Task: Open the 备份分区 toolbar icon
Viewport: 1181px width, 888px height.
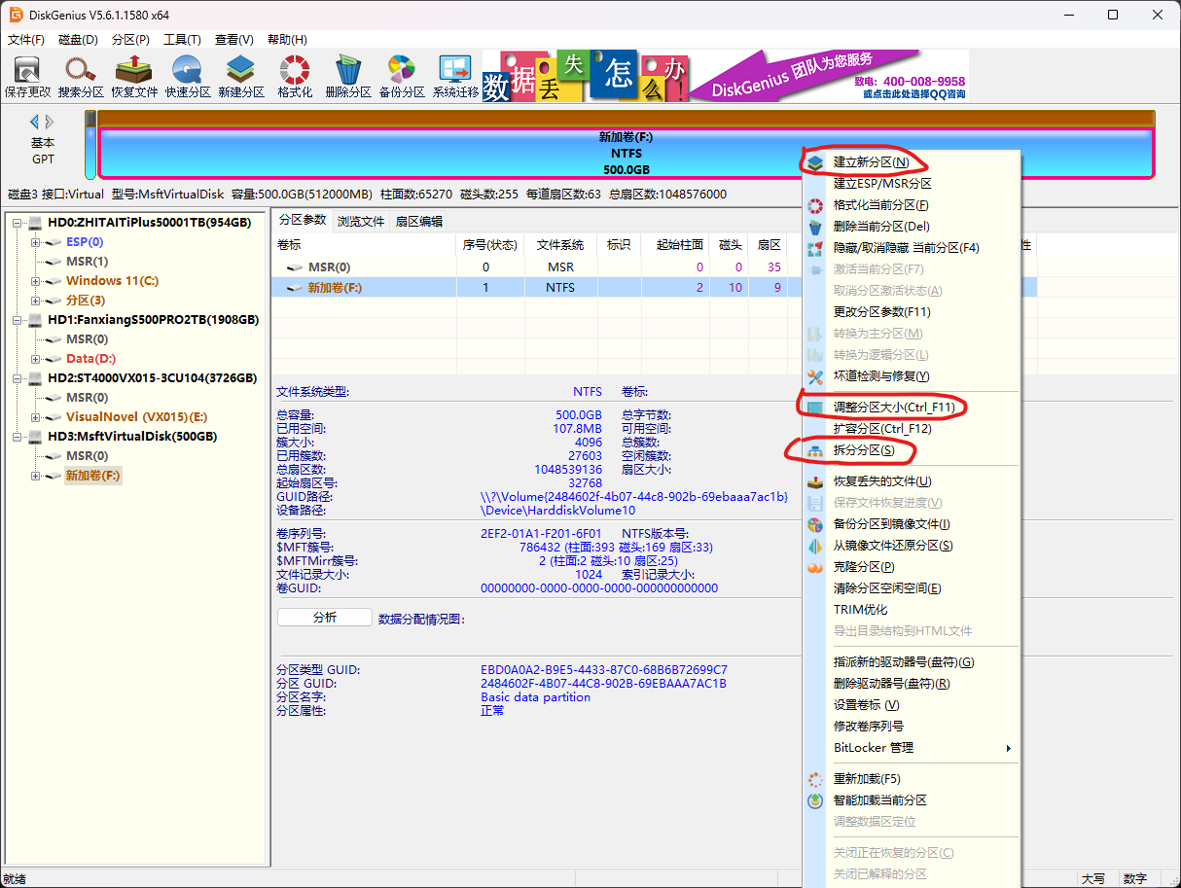Action: [402, 77]
